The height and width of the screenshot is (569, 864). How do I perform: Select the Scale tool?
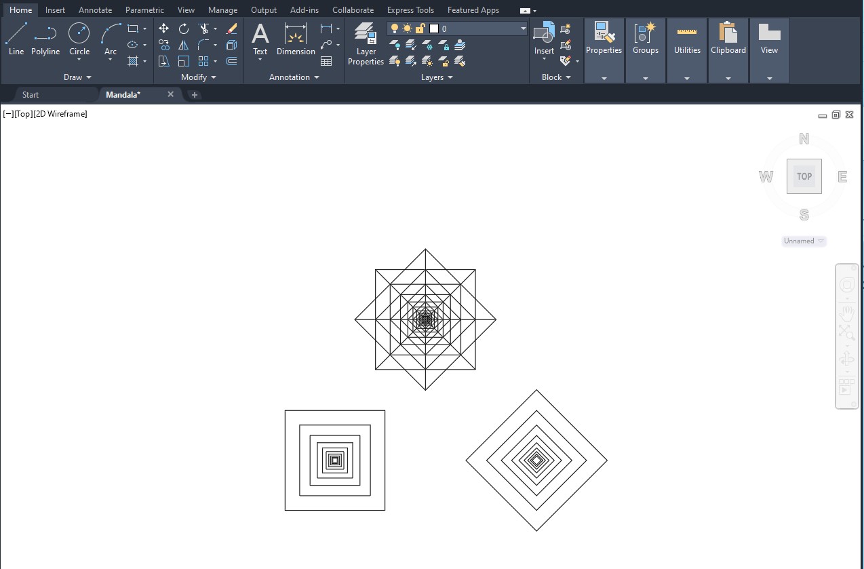pyautogui.click(x=184, y=61)
